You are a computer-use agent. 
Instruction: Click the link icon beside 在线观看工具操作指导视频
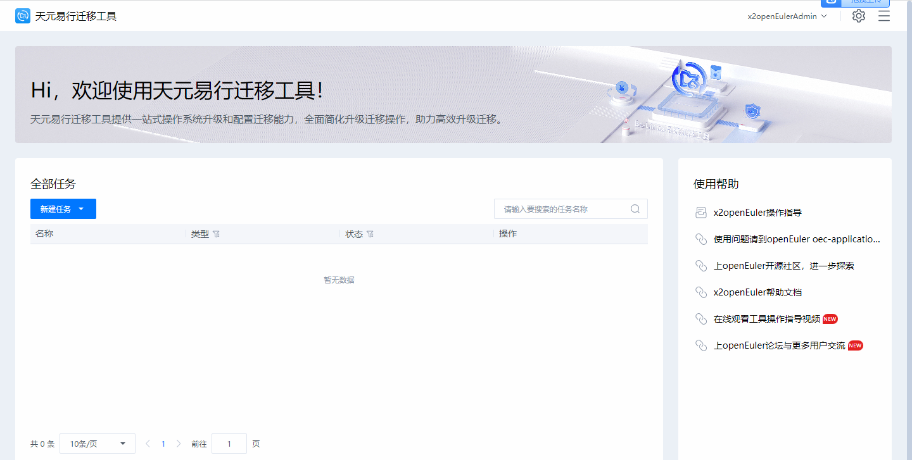701,319
